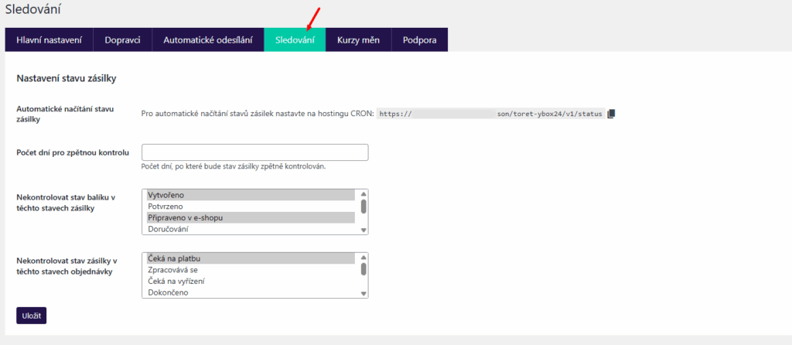792x345 pixels.
Task: Open the Podpora tab
Action: [419, 40]
